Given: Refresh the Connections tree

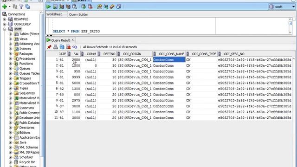Looking at the screenshot, I should 15,6.
